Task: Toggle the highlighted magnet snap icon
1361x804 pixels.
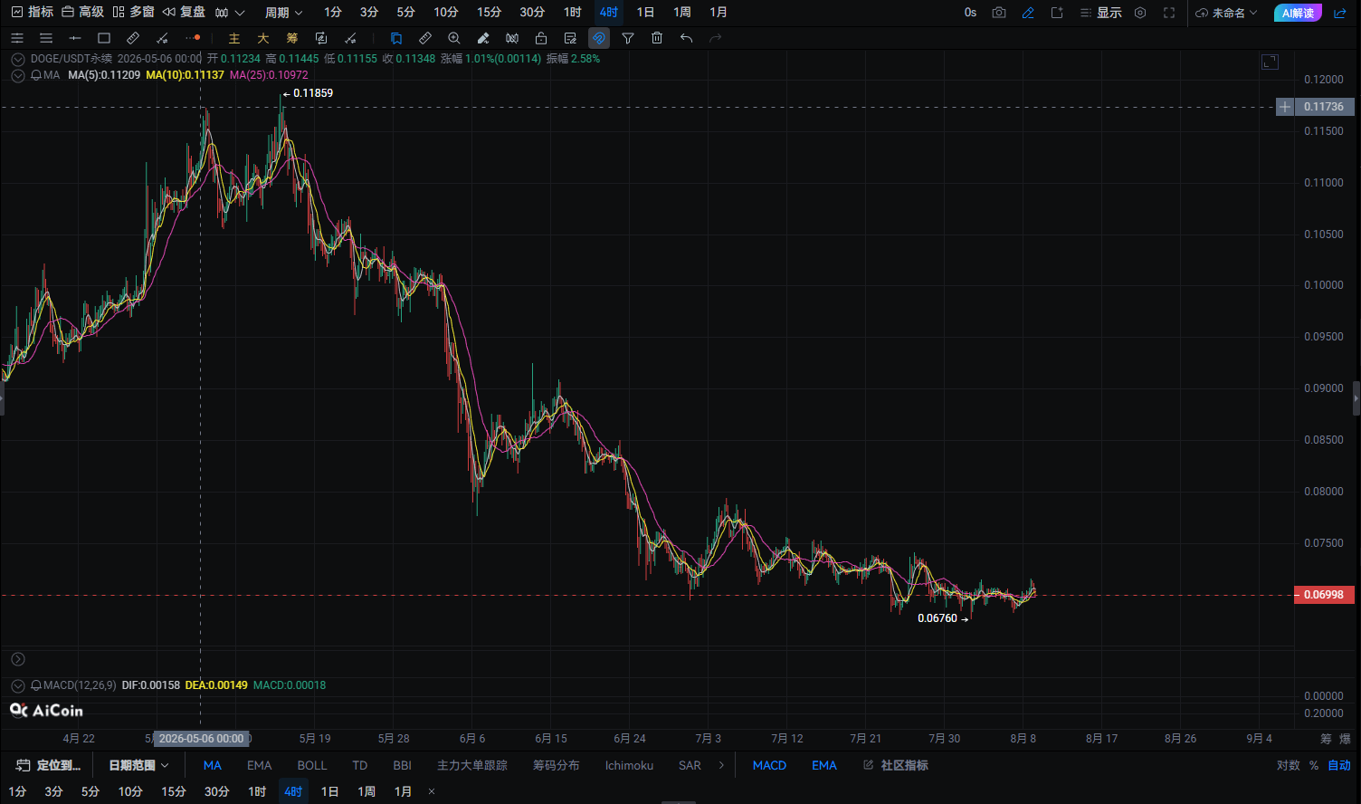Action: tap(598, 38)
